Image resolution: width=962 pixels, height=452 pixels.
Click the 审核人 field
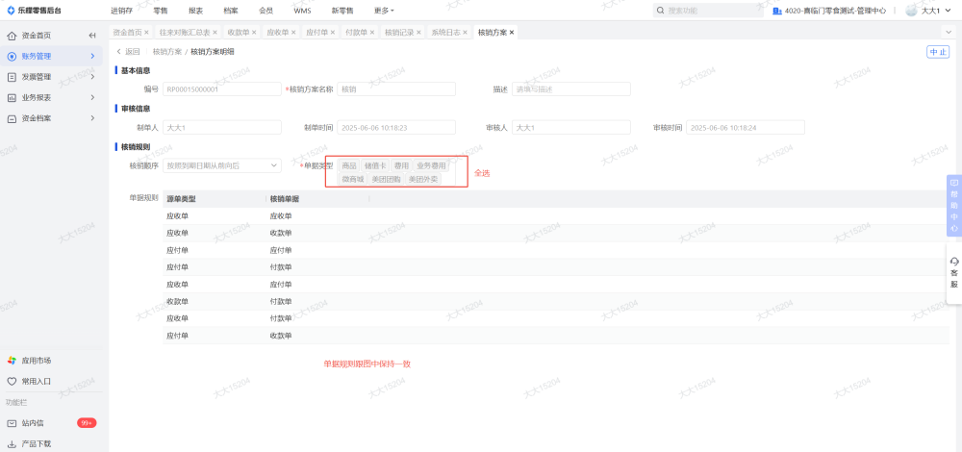571,127
